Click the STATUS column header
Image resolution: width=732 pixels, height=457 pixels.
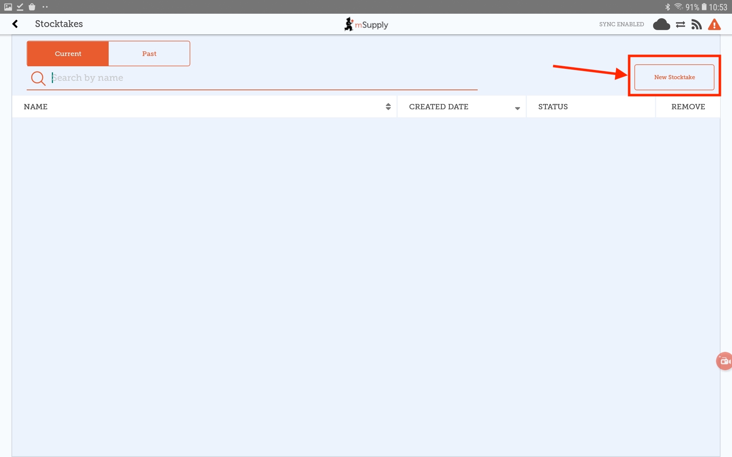(x=553, y=107)
